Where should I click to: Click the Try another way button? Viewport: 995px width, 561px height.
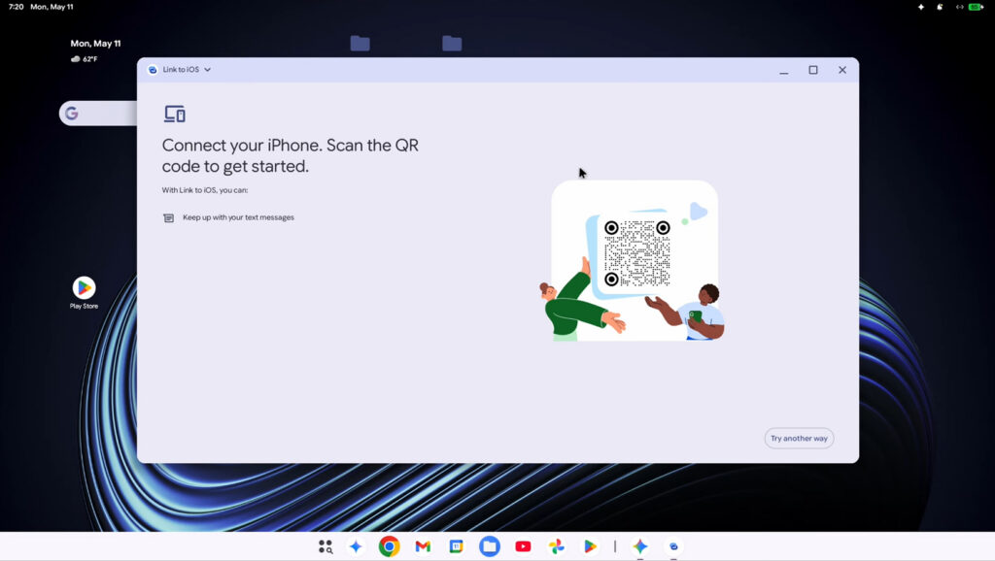[x=799, y=438]
